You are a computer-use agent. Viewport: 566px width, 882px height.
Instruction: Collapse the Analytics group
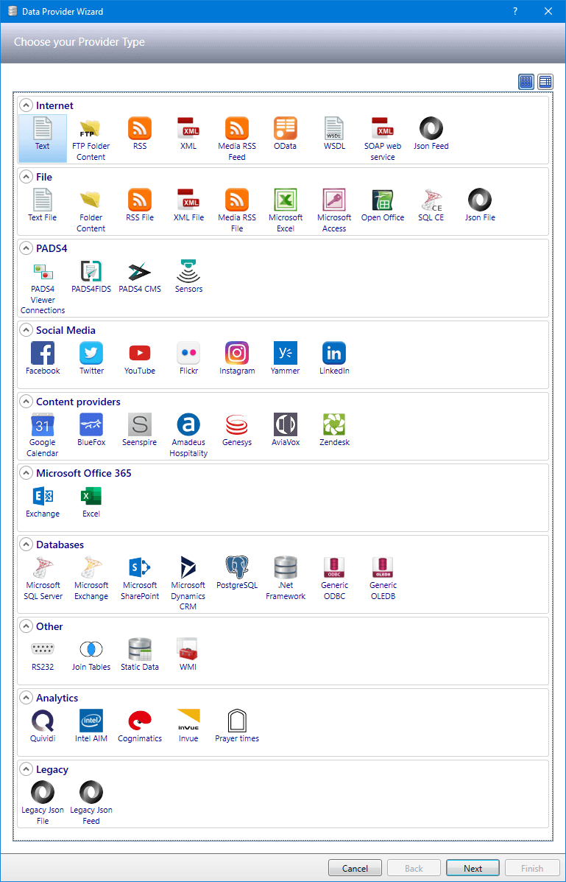point(26,698)
